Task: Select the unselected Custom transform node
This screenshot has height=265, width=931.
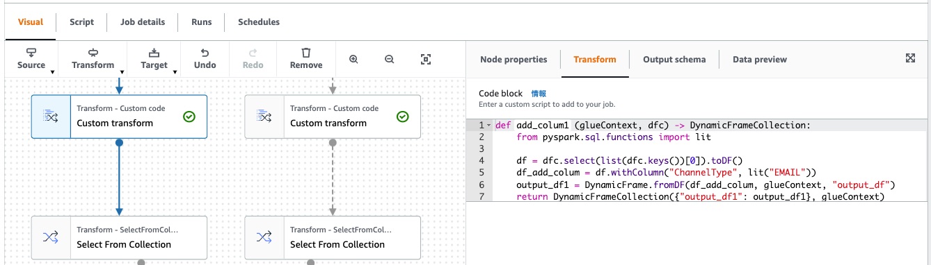Action: tap(333, 117)
